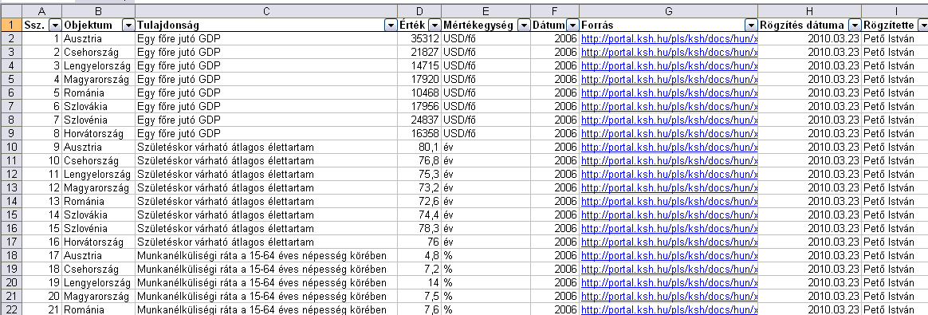
Task: Select row 17 header
Action: pyautogui.click(x=10, y=242)
